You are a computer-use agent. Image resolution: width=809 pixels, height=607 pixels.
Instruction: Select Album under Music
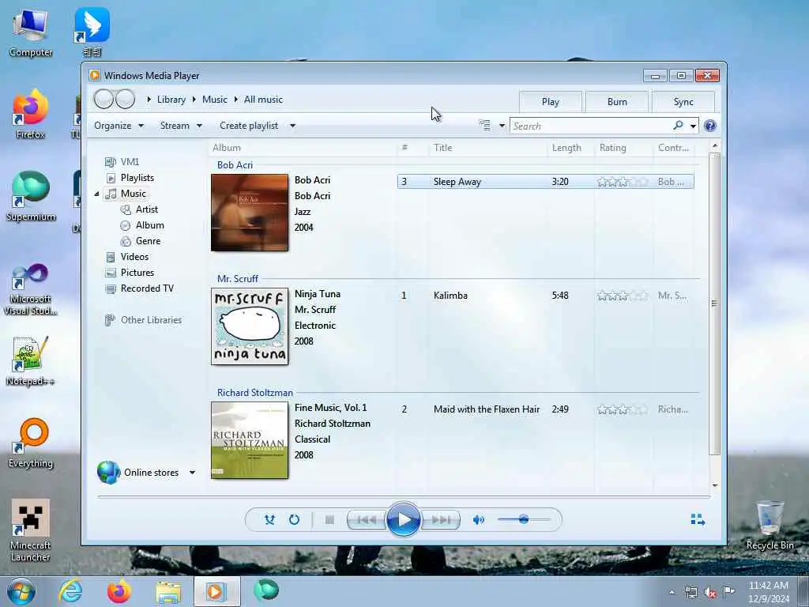coord(149,225)
